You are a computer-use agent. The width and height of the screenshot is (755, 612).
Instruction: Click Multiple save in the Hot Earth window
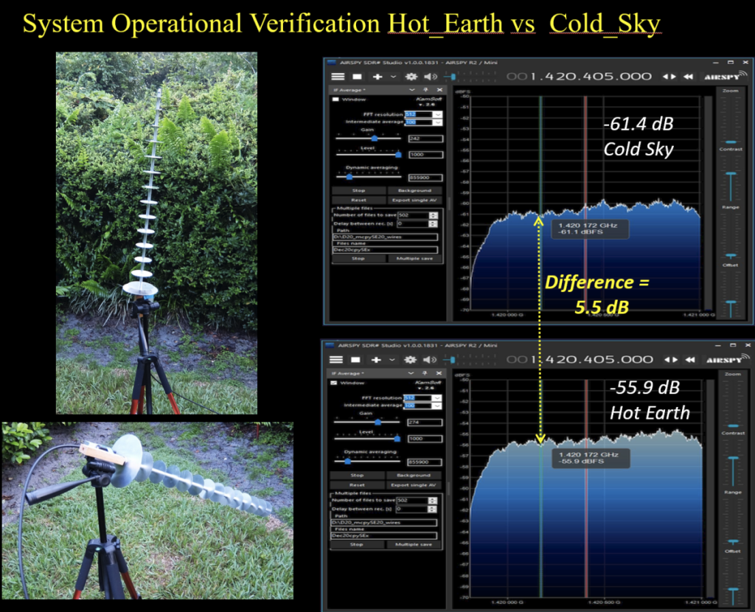[x=414, y=544]
